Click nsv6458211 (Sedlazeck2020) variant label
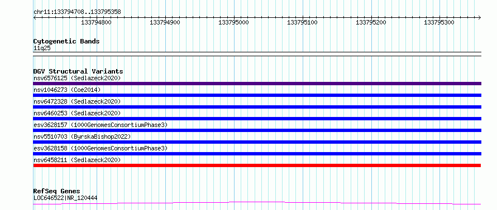The image size is (497, 210). (x=77, y=160)
